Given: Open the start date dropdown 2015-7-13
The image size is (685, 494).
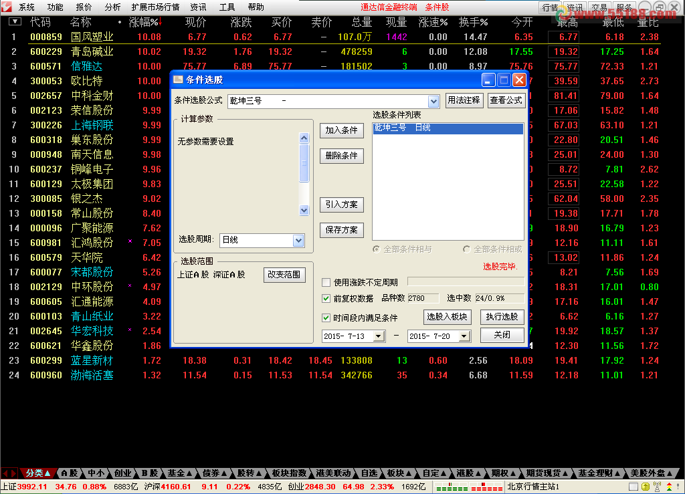Looking at the screenshot, I should click(x=379, y=336).
